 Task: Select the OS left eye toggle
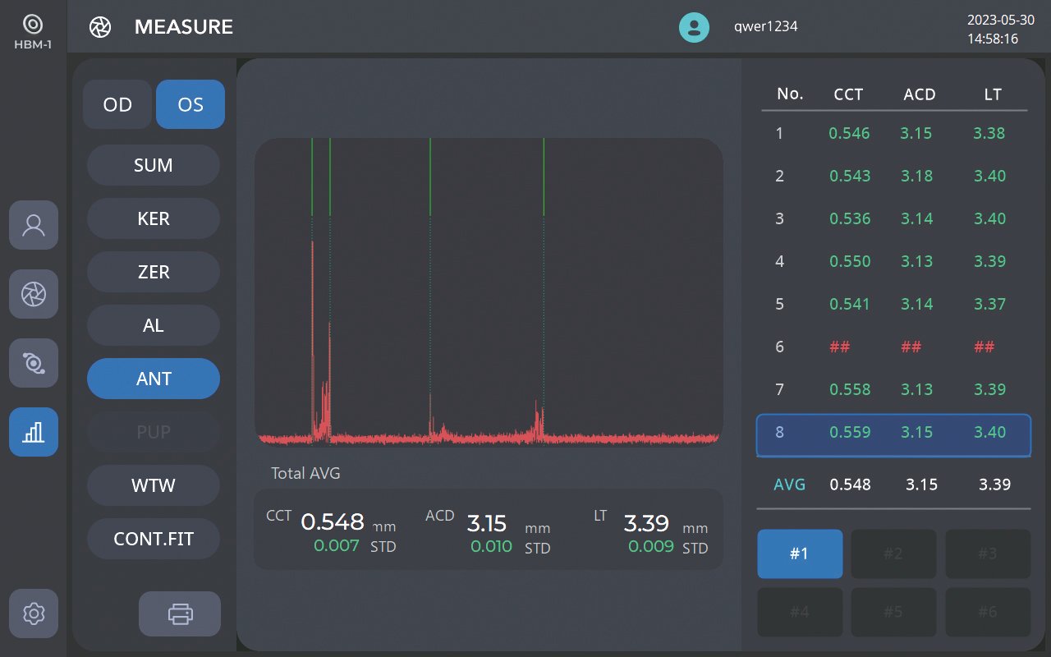tap(190, 104)
